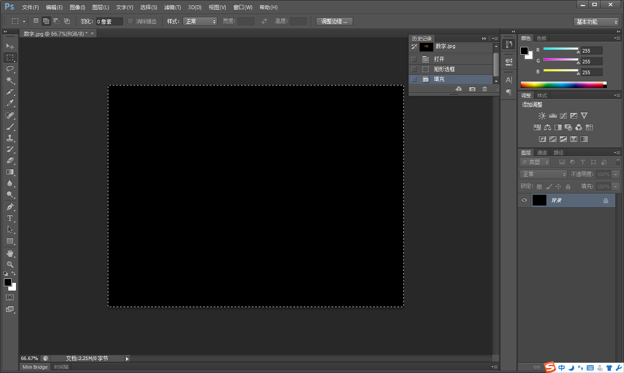
Task: Select the Crop tool
Action: coord(10,92)
